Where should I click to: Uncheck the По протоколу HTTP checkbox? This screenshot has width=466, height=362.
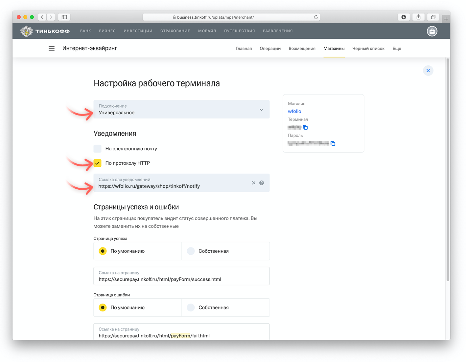coord(98,163)
